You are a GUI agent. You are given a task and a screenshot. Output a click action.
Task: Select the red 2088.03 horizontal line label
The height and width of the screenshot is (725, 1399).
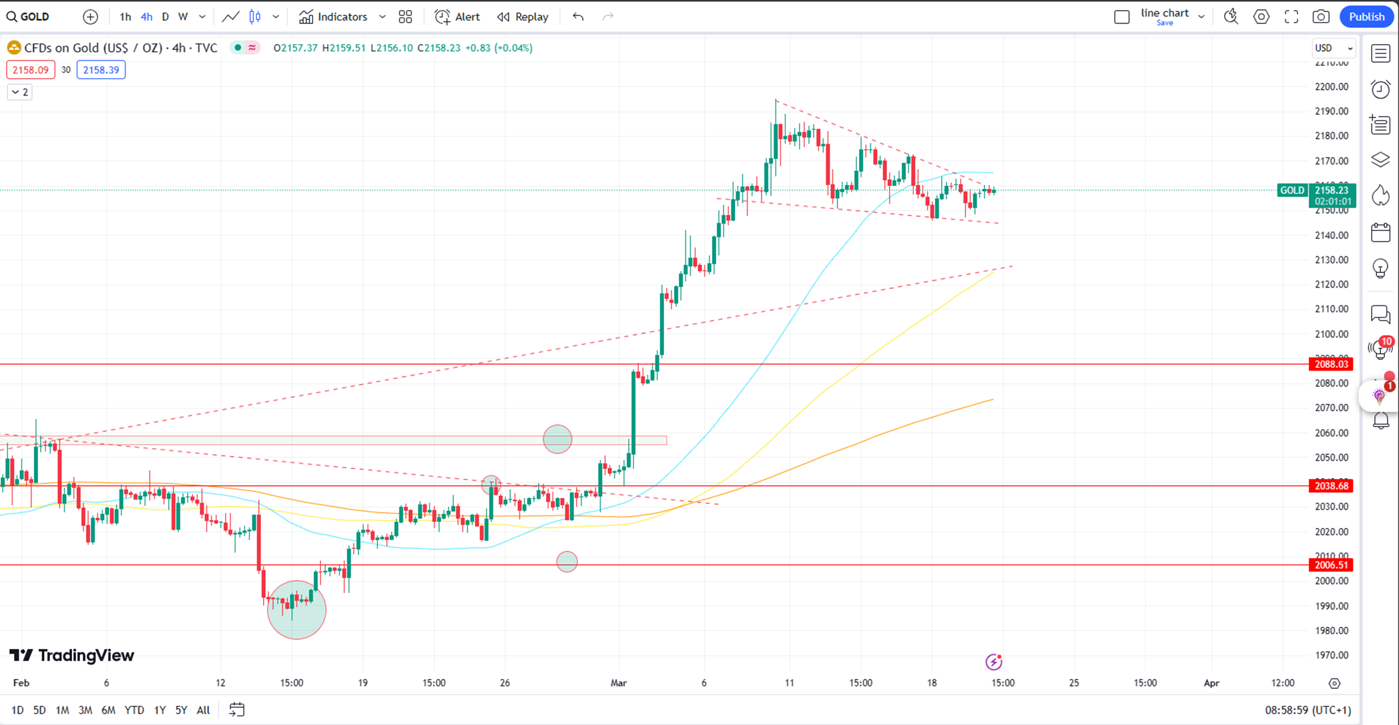[1331, 364]
